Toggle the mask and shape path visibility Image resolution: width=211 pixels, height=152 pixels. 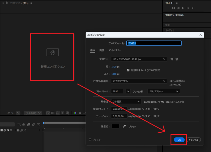(58, 113)
